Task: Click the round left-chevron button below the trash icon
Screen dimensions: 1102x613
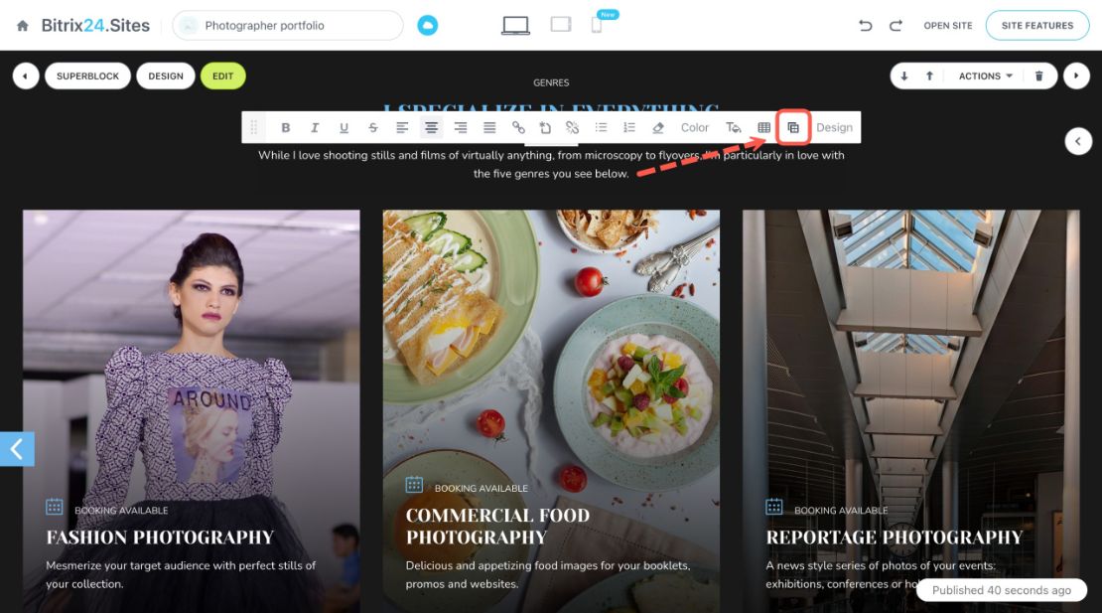Action: coord(1077,141)
